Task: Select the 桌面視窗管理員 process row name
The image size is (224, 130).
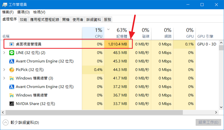Action: coord(29,44)
